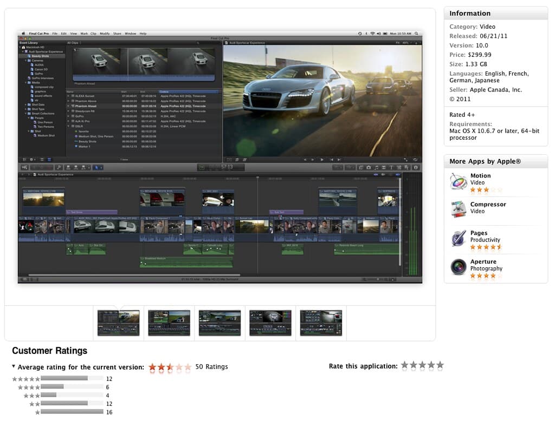Open the Aperture app link
The image size is (555, 421).
pos(483,261)
